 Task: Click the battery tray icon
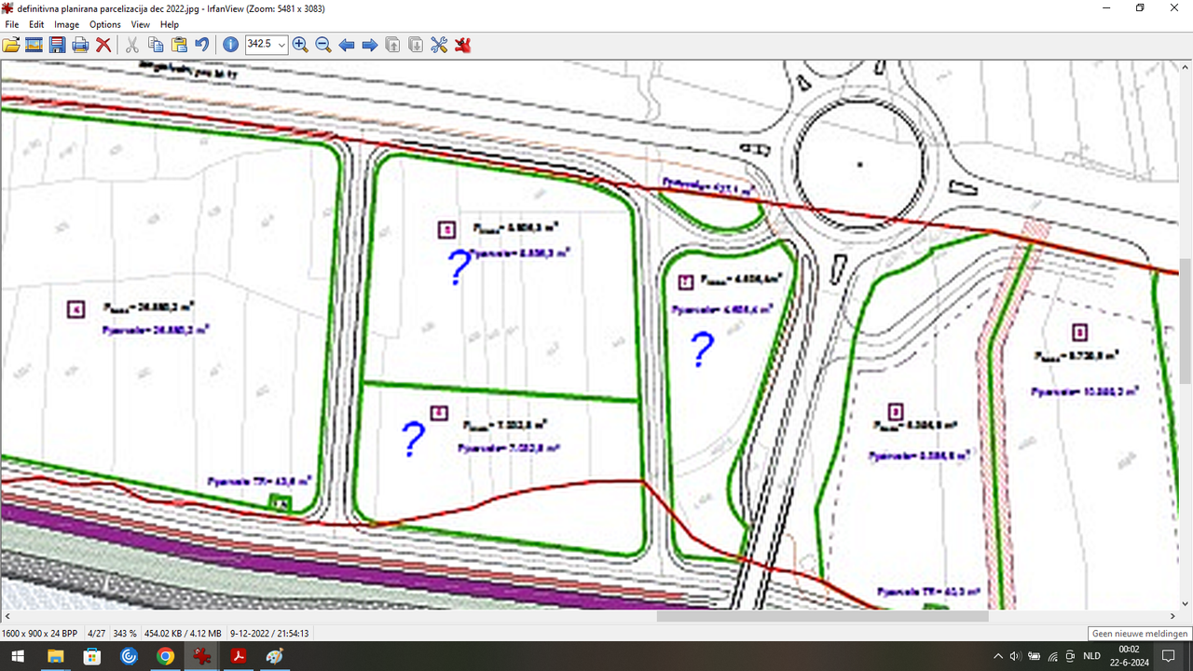point(1035,656)
